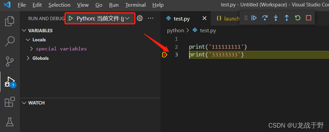This screenshot has height=132, width=329.
Task: Click the Step Out debug button
Action: tap(287, 18)
